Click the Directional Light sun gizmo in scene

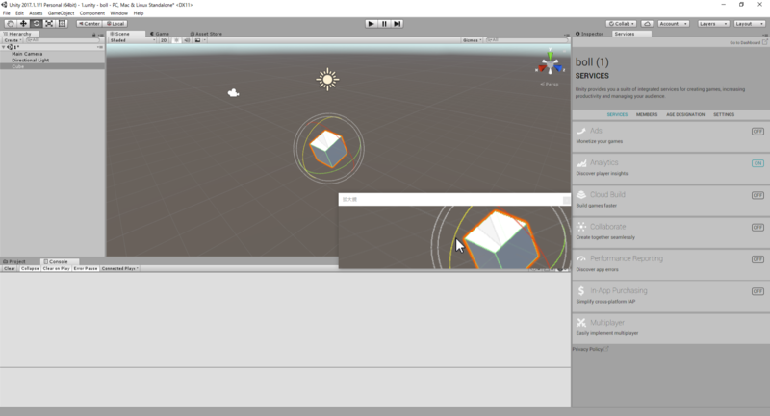(327, 80)
